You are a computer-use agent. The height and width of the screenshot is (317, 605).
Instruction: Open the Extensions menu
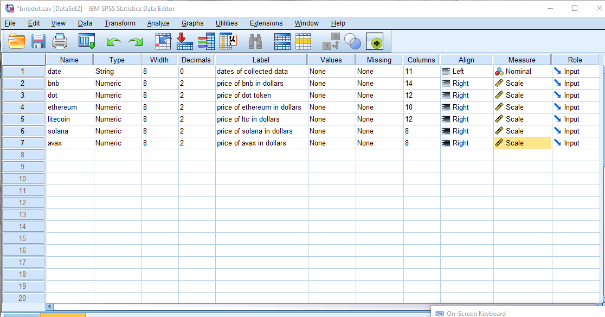pyautogui.click(x=266, y=23)
